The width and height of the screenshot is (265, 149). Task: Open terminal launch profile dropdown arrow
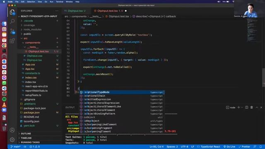242,108
